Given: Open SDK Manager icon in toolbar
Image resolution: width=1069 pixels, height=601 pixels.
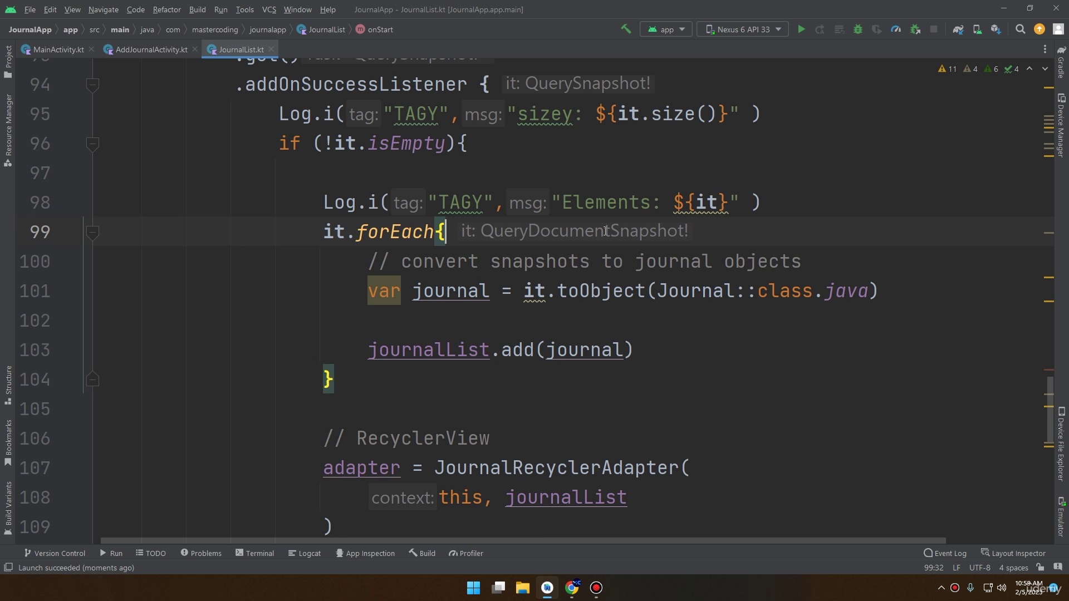Looking at the screenshot, I should tap(996, 29).
